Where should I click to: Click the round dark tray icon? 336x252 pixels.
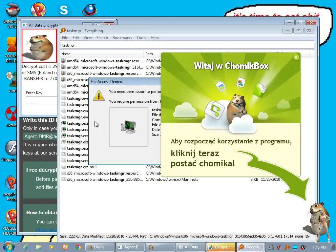(x=303, y=247)
